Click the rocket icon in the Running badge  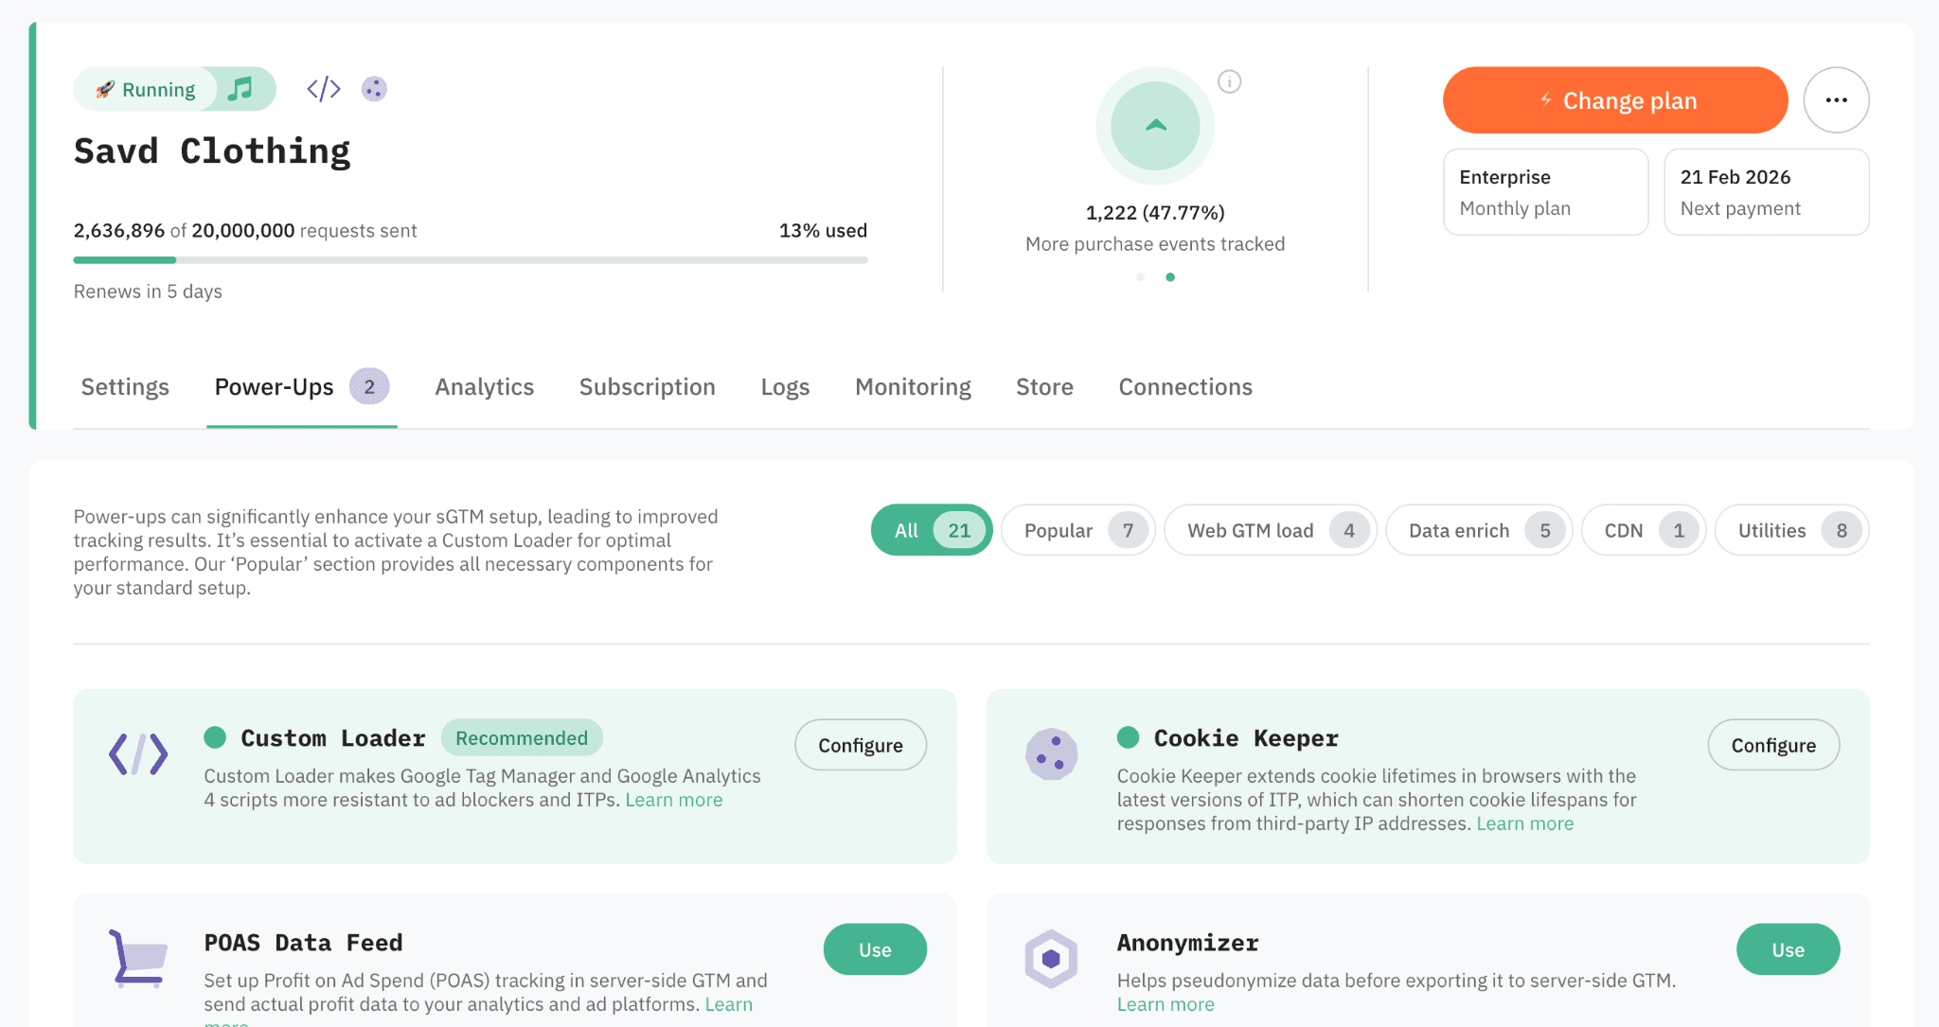[x=107, y=88]
